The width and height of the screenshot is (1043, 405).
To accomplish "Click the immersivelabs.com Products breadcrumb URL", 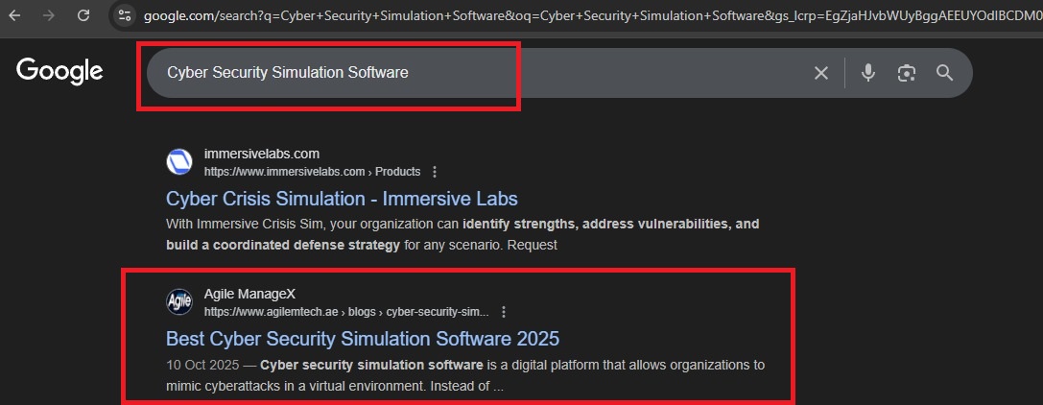I will click(312, 172).
